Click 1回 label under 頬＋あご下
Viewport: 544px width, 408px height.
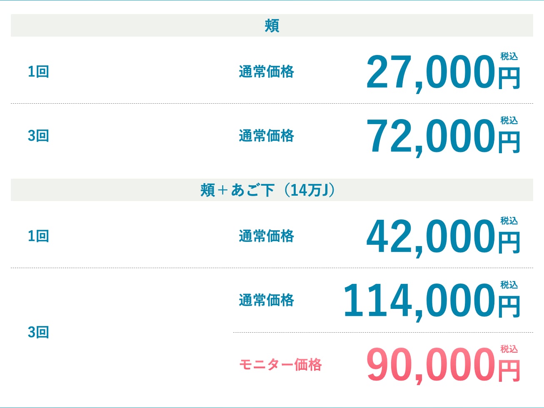coord(38,236)
